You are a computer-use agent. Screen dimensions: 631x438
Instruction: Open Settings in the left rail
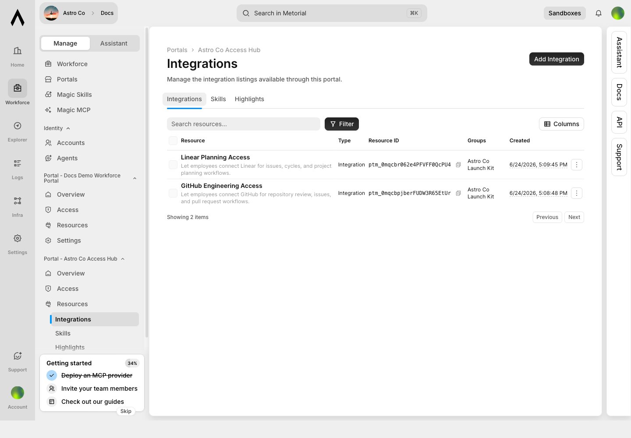[18, 244]
